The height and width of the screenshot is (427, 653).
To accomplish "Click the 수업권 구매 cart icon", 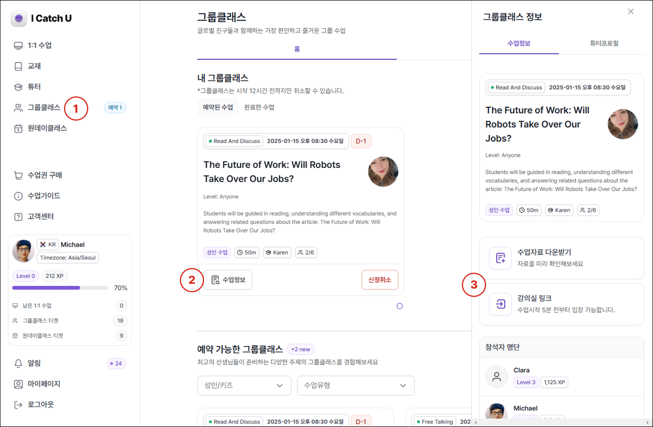I will coord(18,175).
